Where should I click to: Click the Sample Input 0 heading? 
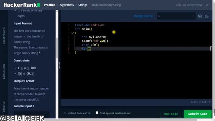pos(24,106)
